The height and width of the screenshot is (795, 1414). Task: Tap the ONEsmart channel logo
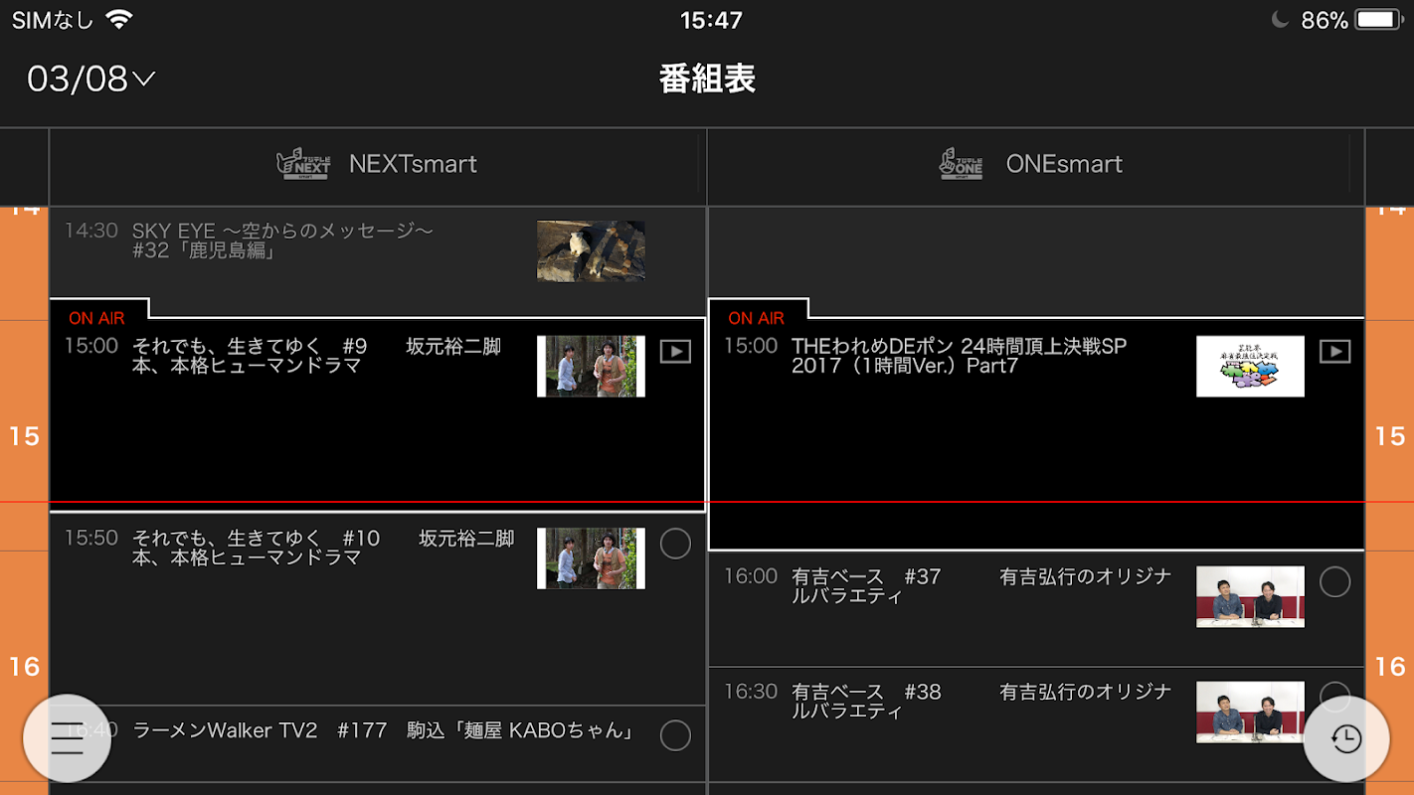tap(961, 164)
